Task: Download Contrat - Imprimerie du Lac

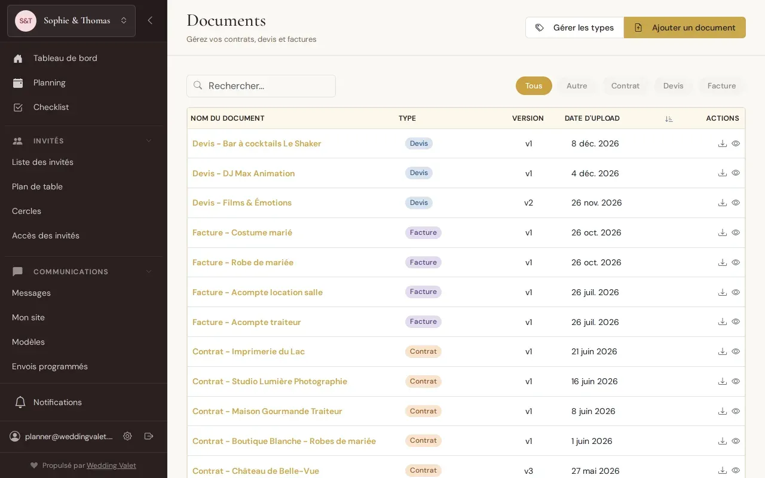Action: (x=722, y=351)
